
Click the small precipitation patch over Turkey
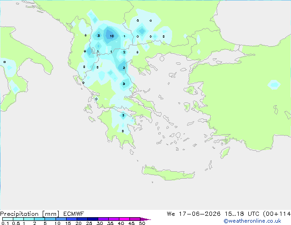click(274, 85)
